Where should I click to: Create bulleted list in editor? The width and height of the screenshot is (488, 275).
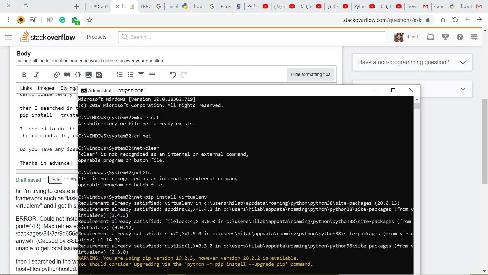click(x=131, y=75)
